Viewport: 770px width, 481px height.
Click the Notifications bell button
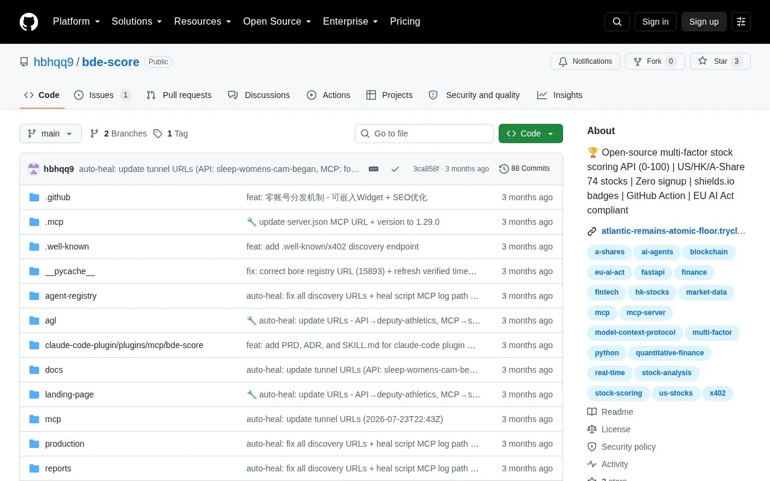tap(585, 61)
